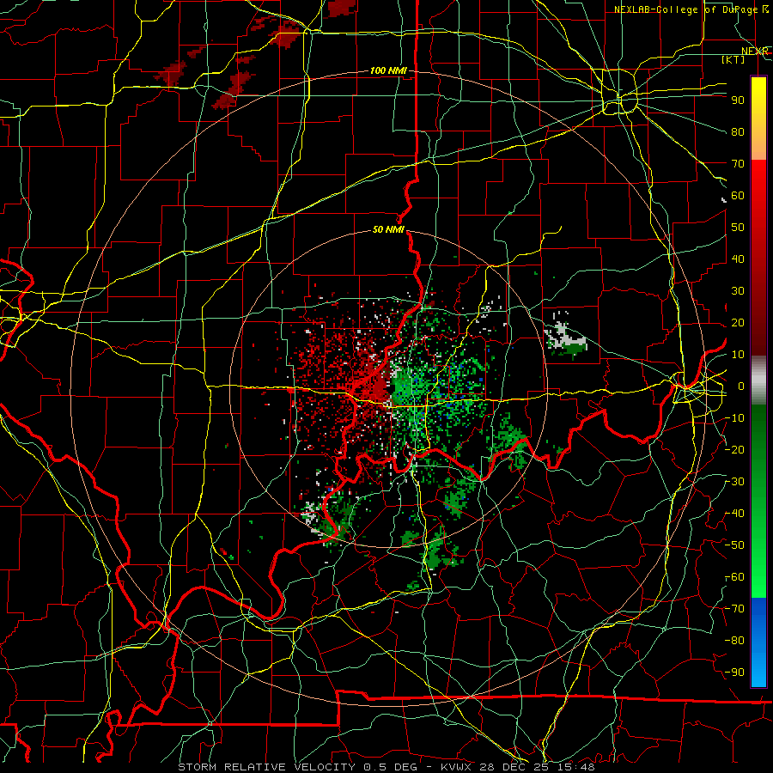Click the positive 40 knot scale label
Viewport: 773px width, 773px height.
(x=738, y=259)
